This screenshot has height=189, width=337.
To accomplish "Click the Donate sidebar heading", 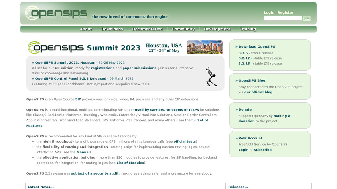I will (245, 109).
